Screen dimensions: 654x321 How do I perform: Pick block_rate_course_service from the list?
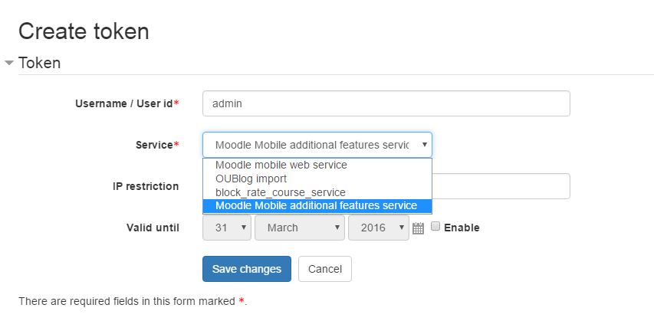[x=281, y=192]
